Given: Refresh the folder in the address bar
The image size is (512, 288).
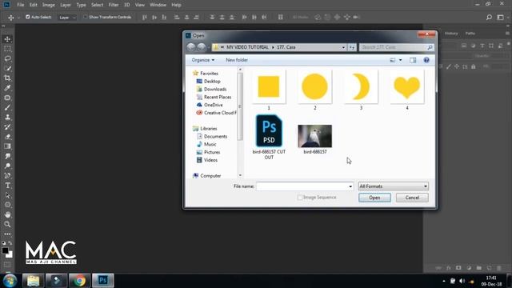Looking at the screenshot, I should pos(351,47).
